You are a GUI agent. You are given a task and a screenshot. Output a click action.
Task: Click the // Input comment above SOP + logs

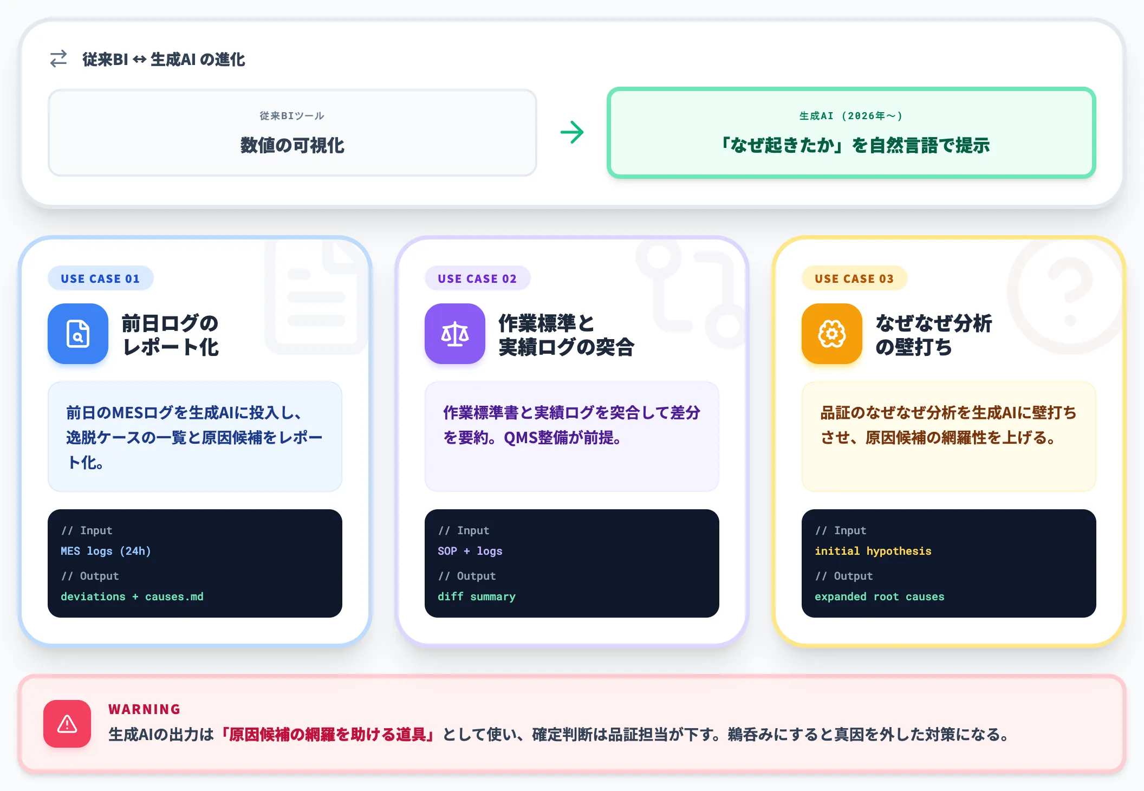click(463, 530)
